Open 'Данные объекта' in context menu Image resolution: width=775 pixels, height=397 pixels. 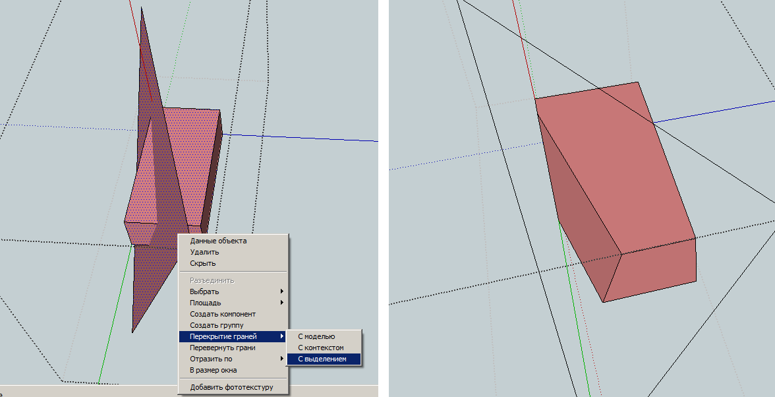pos(218,241)
